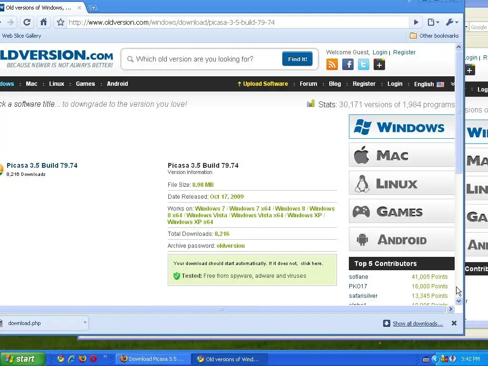Open the Games menu item
The width and height of the screenshot is (488, 366).
[85, 84]
